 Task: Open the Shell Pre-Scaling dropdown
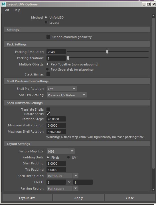pos(67,95)
